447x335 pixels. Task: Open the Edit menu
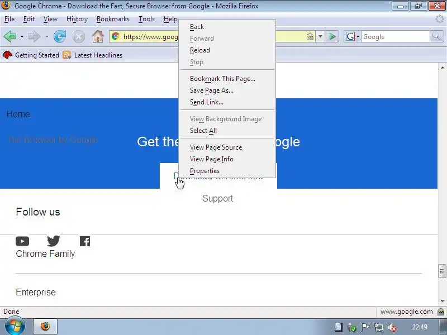(x=29, y=19)
